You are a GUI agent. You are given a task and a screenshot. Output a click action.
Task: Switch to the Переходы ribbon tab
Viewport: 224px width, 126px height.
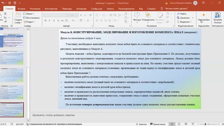coord(67,9)
